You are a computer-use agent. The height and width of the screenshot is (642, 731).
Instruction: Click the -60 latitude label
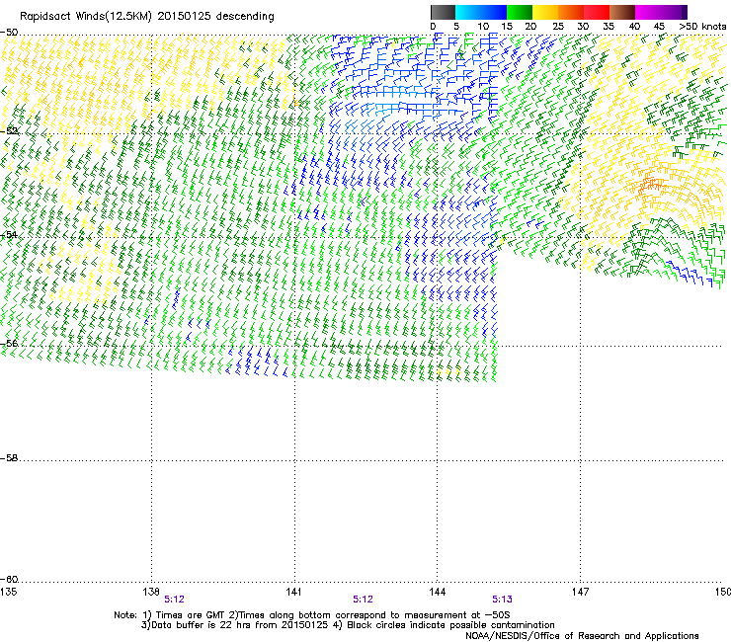pyautogui.click(x=9, y=579)
